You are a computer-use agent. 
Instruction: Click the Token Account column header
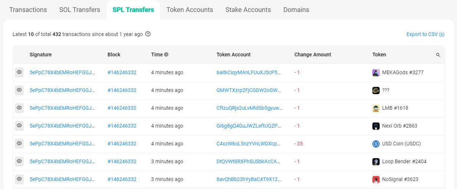tap(233, 54)
